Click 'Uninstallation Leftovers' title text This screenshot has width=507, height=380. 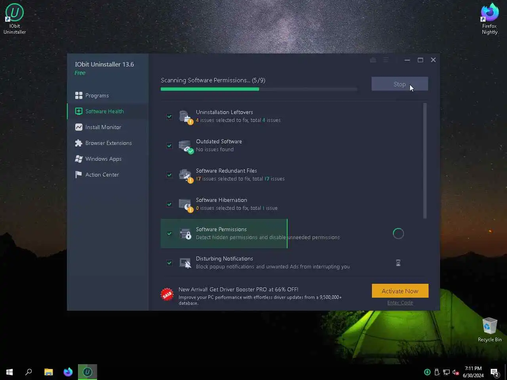[x=224, y=112]
